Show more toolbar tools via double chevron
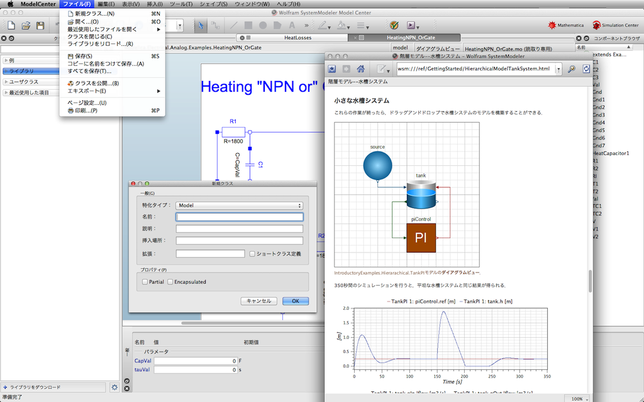The height and width of the screenshot is (402, 644). [306, 25]
